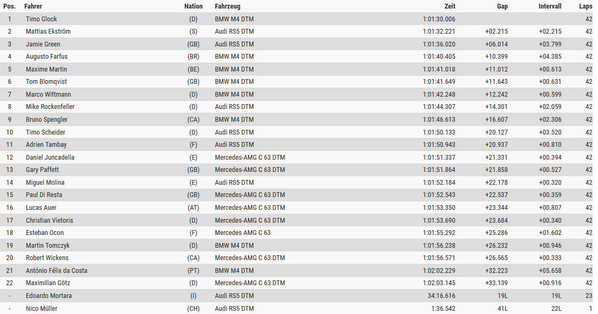Click Timo Glock's winning time 1:01:30.006
This screenshot has height=314, width=598.
coord(439,19)
